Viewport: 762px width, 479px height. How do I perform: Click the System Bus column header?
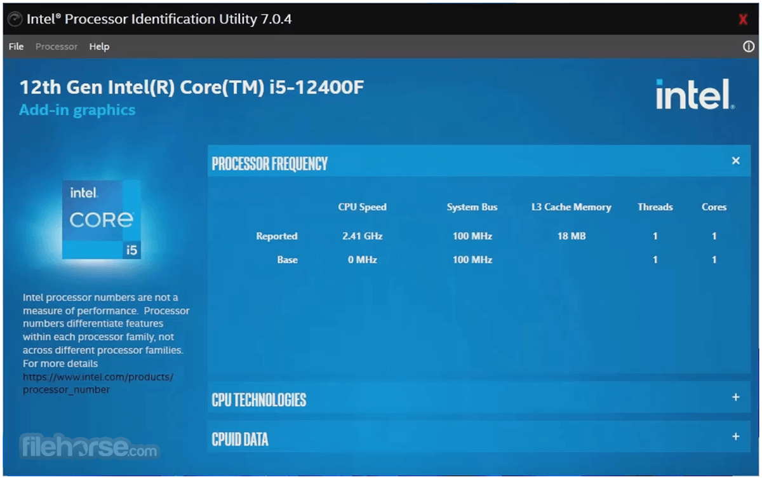pos(472,207)
